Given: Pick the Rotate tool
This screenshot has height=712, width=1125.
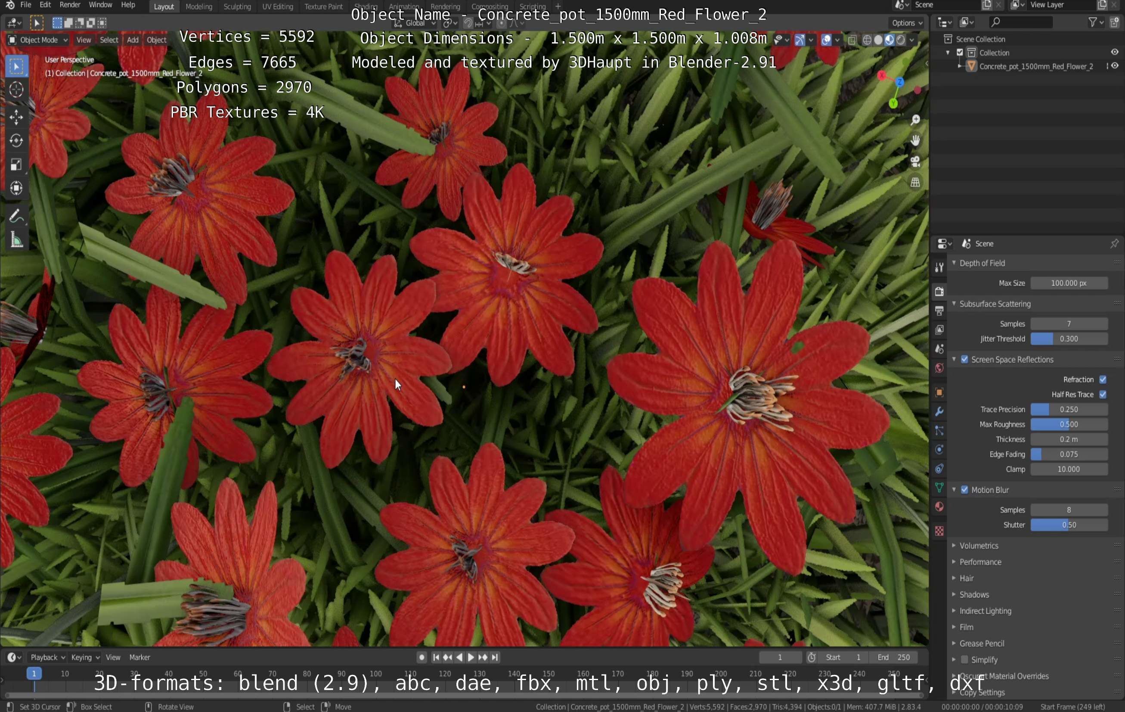Looking at the screenshot, I should point(16,141).
